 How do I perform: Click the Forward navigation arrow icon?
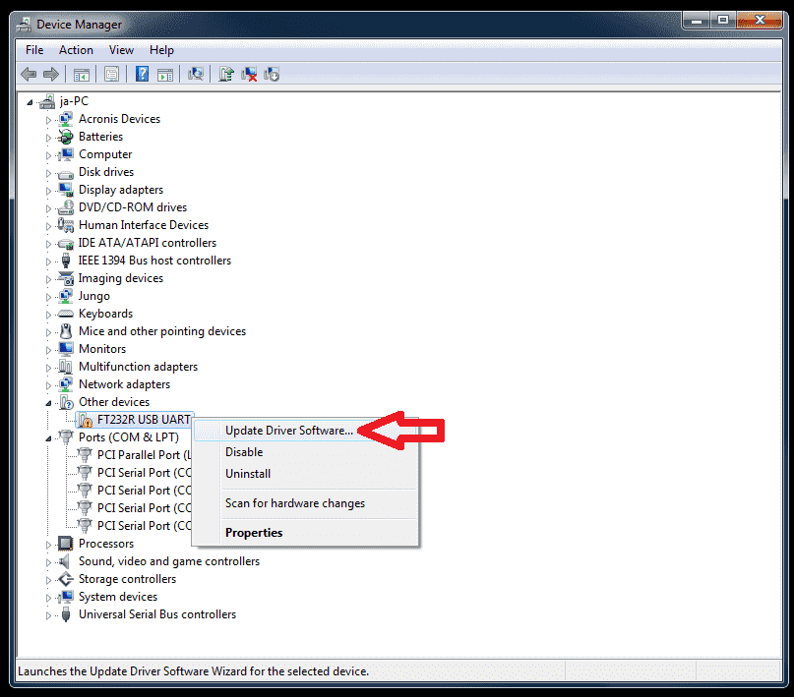49,74
